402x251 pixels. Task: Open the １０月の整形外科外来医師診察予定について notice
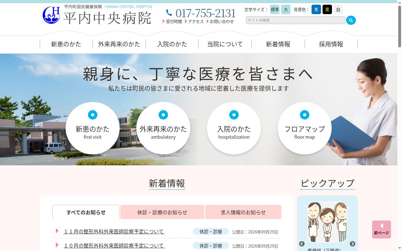click(114, 246)
